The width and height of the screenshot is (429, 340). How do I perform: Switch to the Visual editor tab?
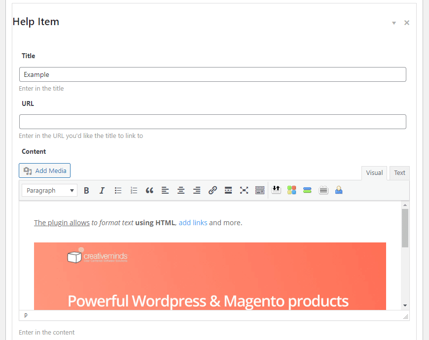point(374,173)
